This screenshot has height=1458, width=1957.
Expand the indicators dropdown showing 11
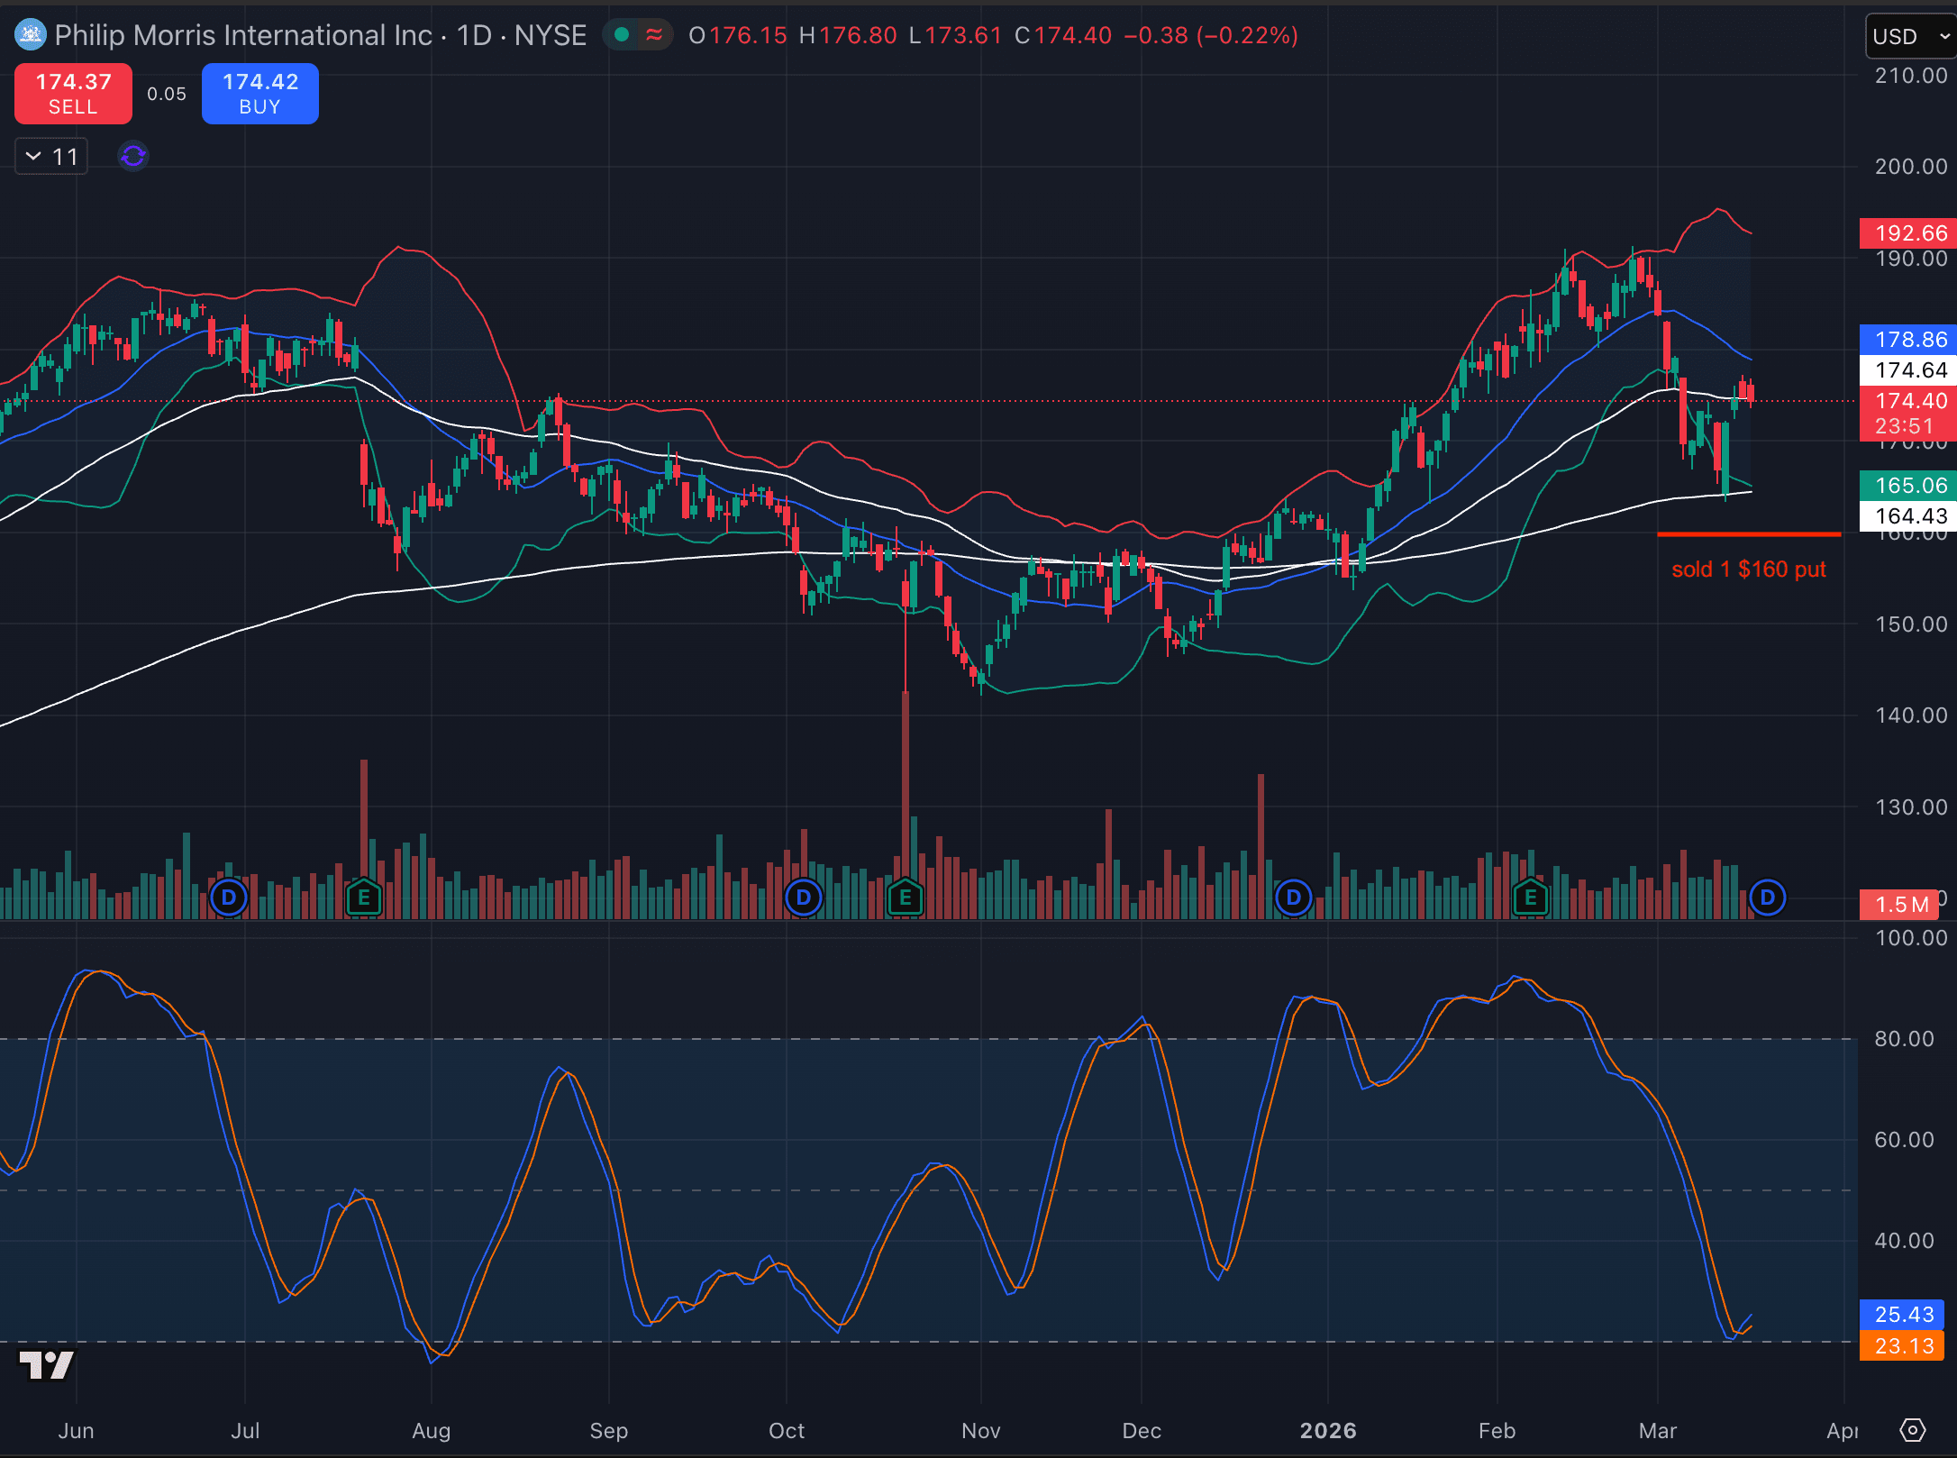pyautogui.click(x=50, y=155)
